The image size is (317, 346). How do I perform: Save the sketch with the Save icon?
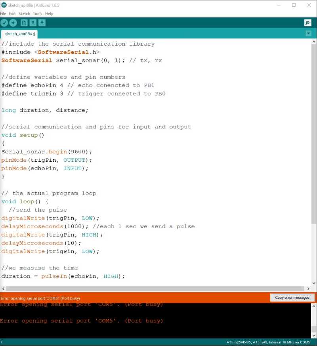(x=42, y=23)
